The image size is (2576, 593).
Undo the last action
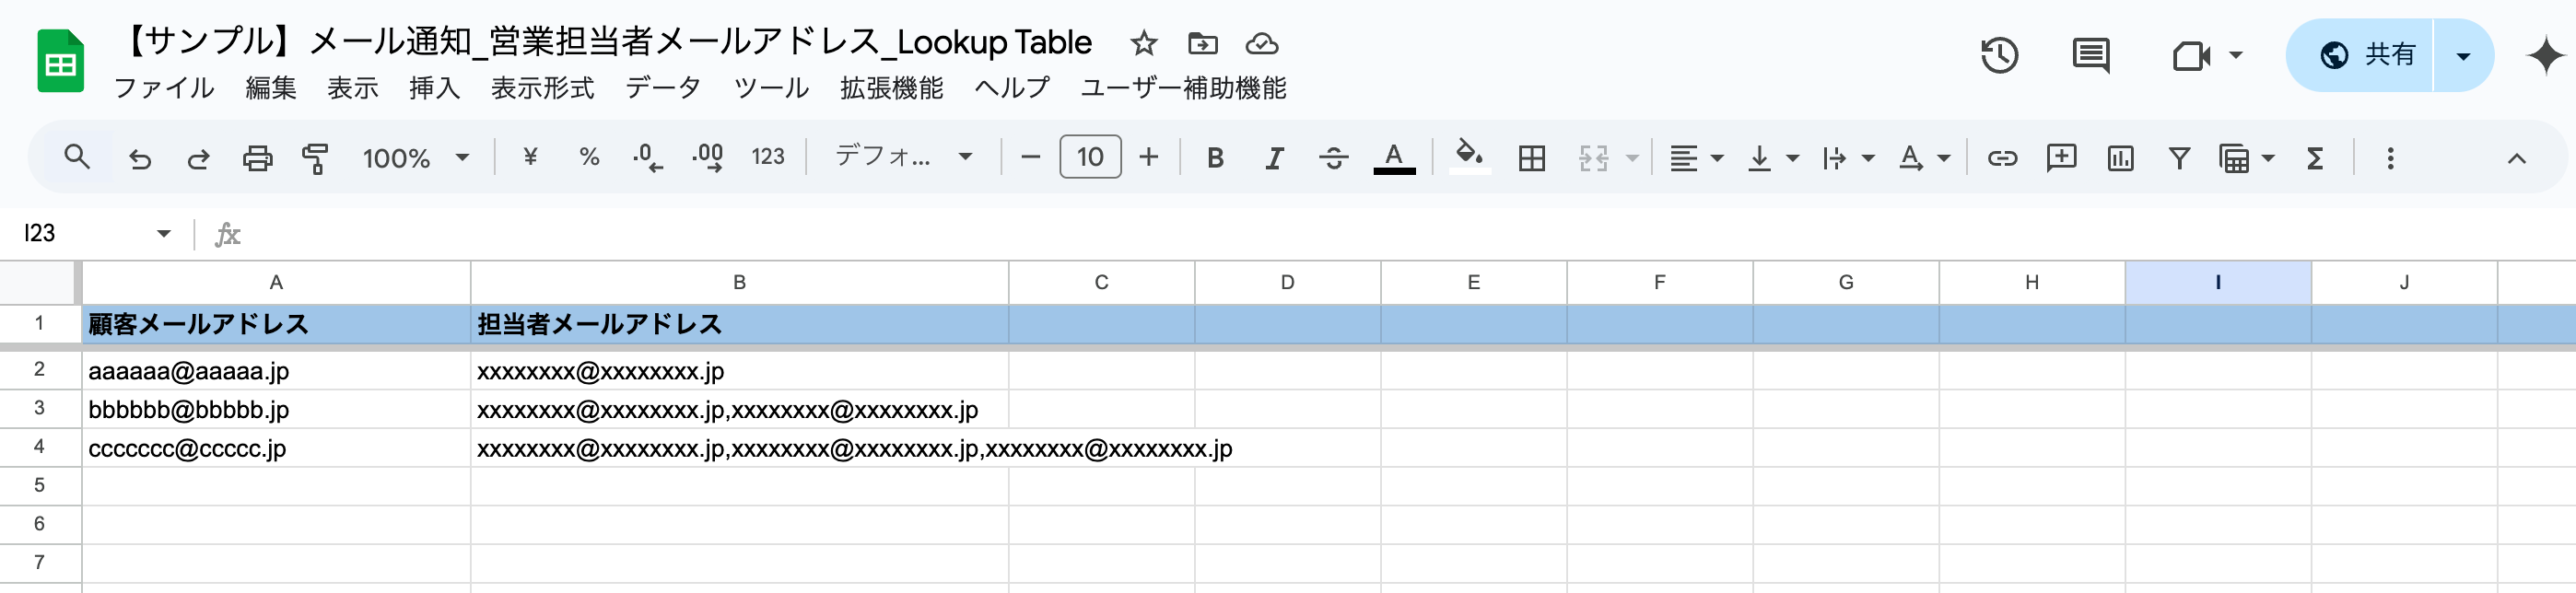[140, 158]
